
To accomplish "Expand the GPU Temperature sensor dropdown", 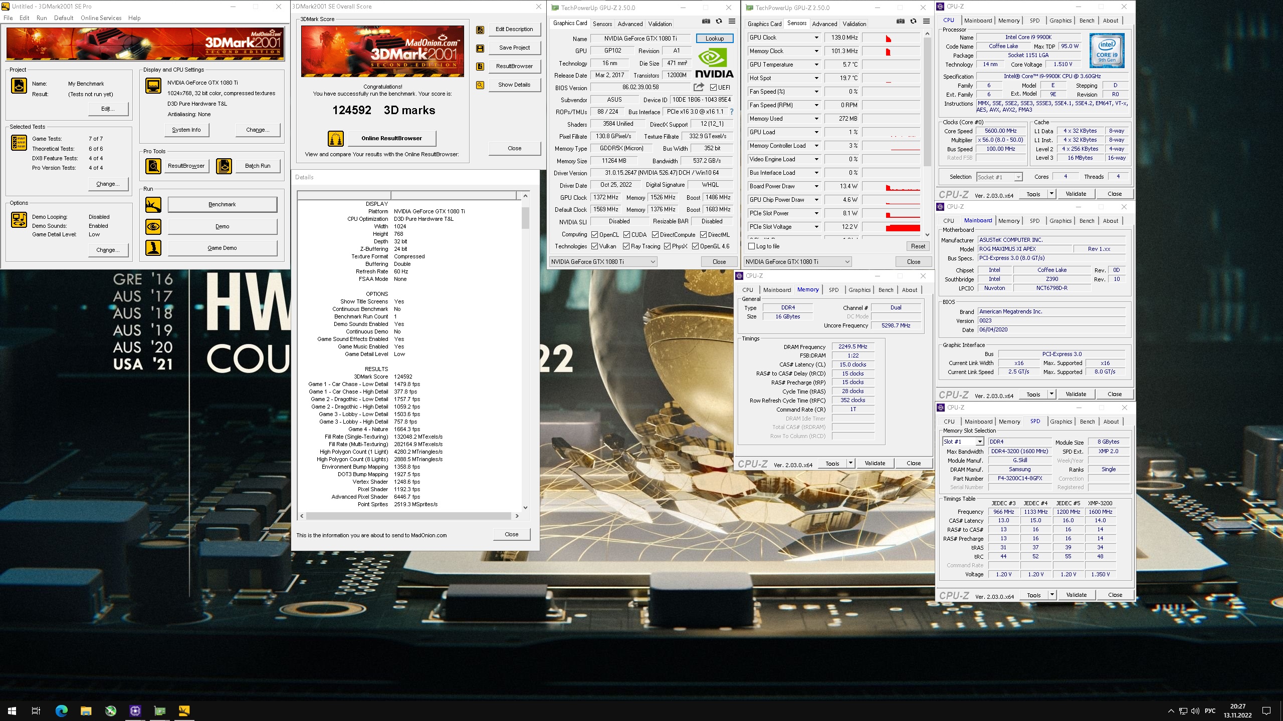I will point(816,65).
